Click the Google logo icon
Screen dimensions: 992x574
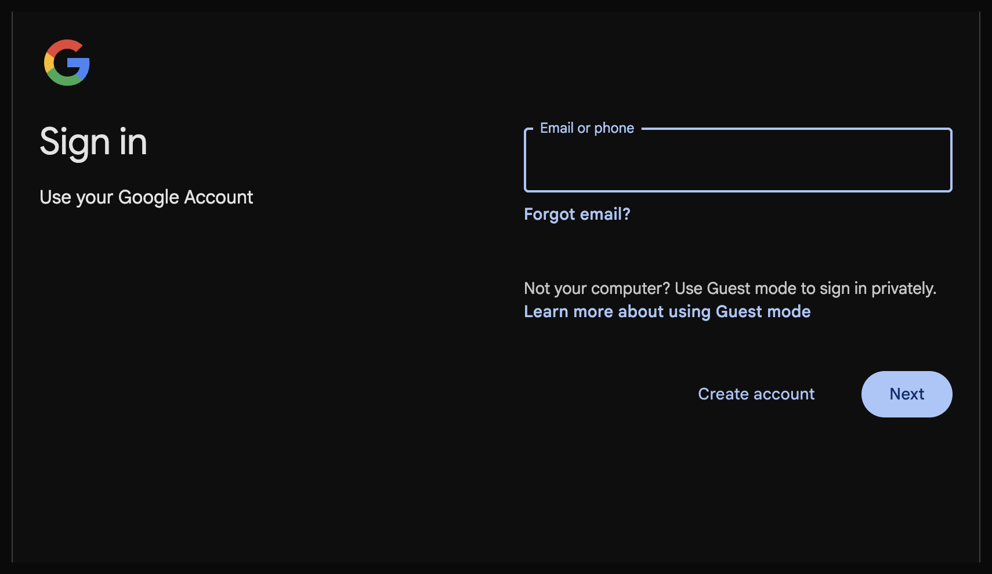click(67, 63)
